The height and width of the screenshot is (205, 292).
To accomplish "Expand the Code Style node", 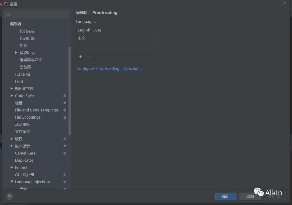I will [12, 96].
